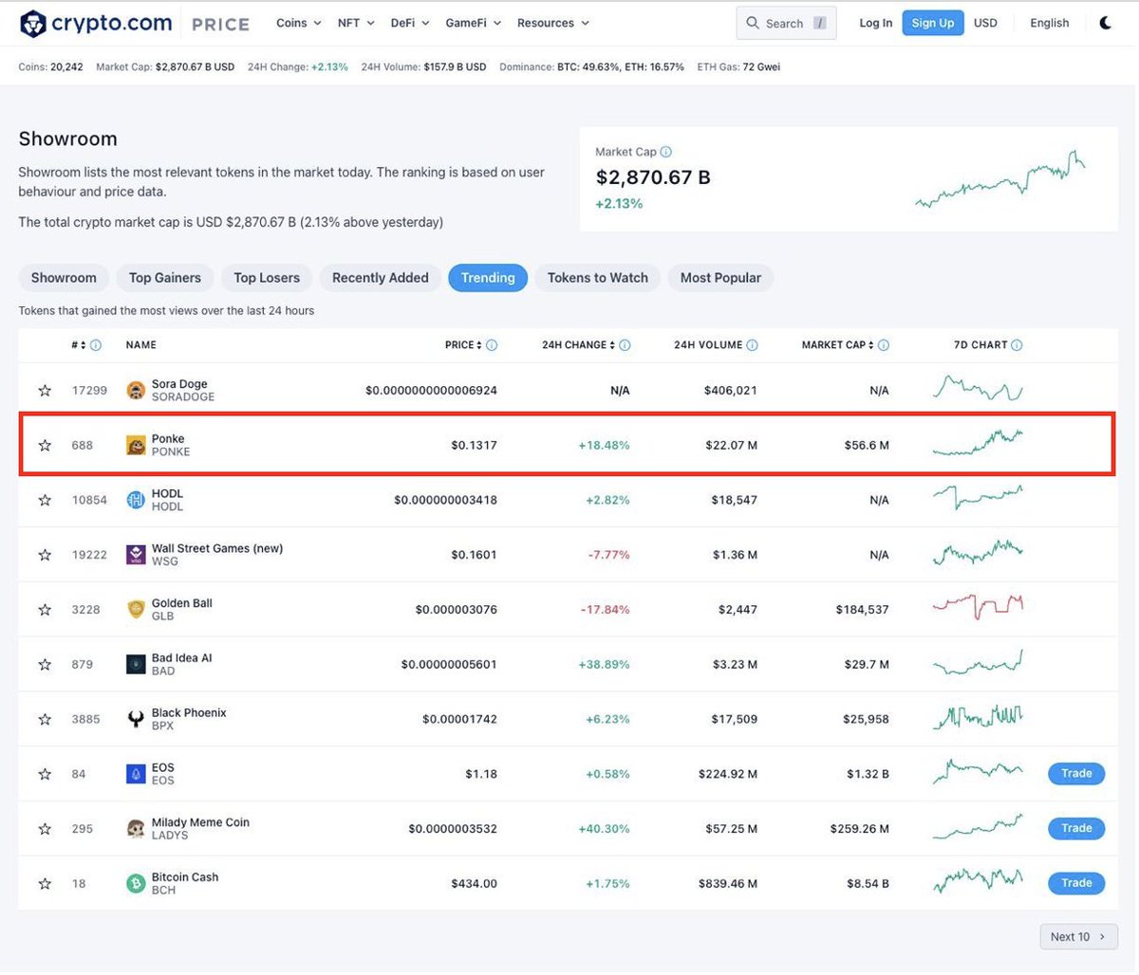1139x975 pixels.
Task: Click the Sign Up button
Action: (x=933, y=23)
